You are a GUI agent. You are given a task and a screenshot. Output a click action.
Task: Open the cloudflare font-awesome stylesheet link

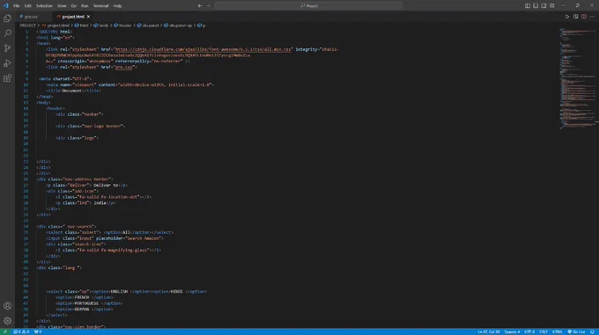coord(203,49)
